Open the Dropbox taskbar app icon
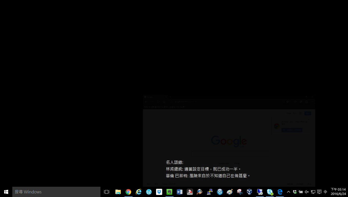 coord(159,192)
